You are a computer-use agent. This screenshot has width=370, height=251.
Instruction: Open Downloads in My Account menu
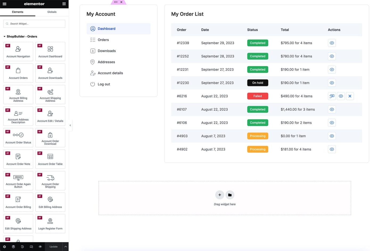click(x=106, y=51)
